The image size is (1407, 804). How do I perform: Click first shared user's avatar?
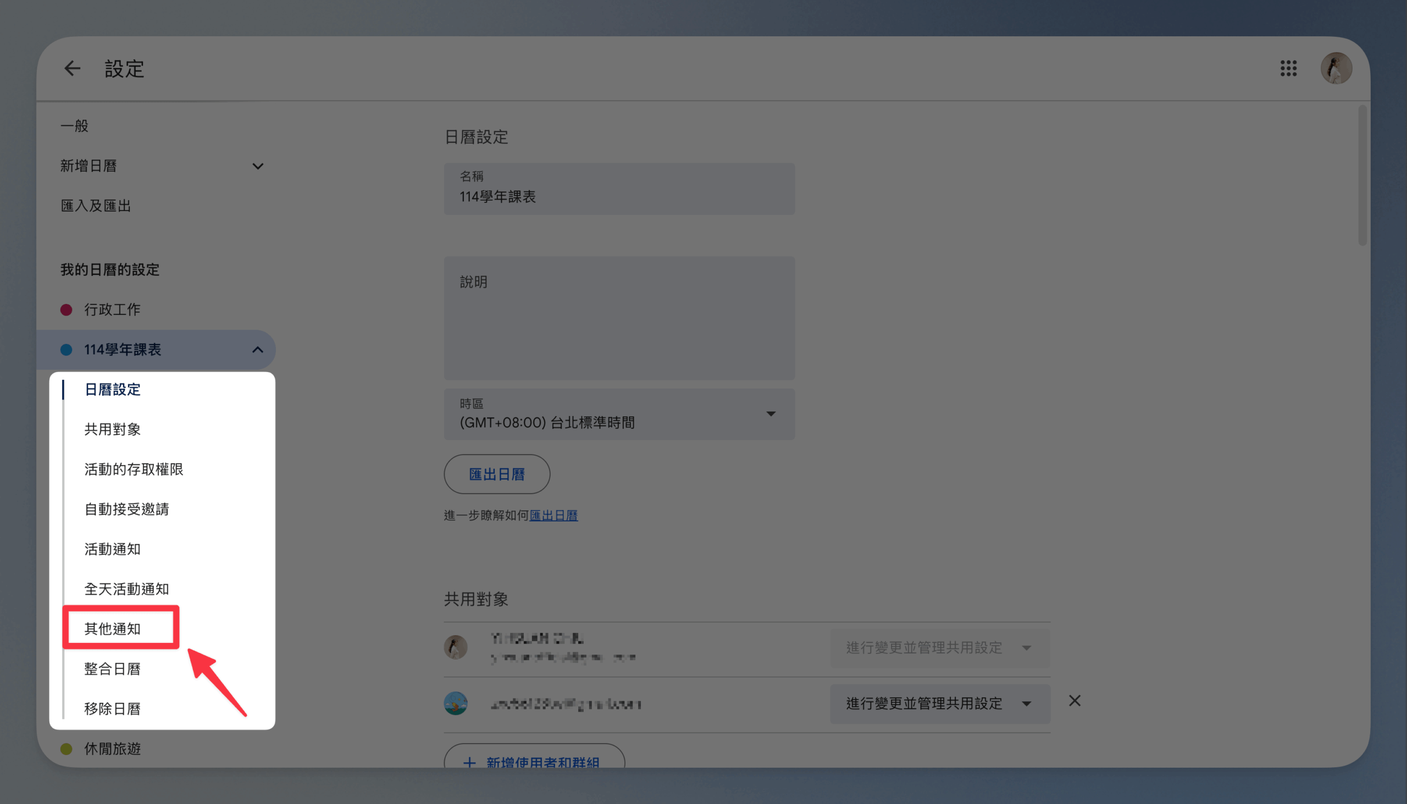[456, 647]
